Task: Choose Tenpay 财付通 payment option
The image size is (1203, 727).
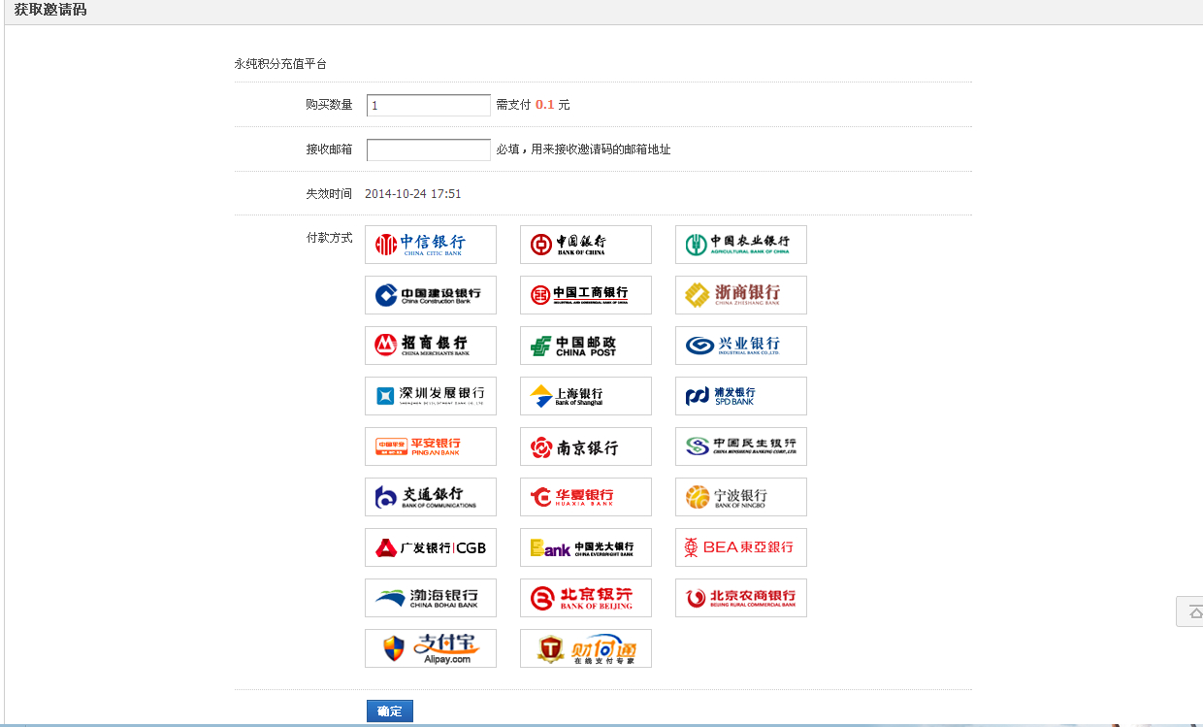Action: pyautogui.click(x=585, y=648)
